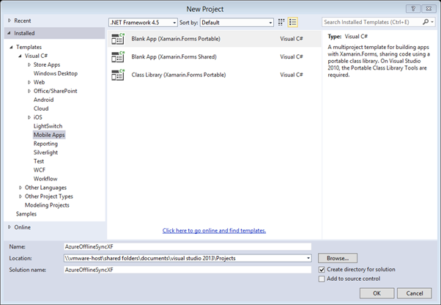Image resolution: width=441 pixels, height=305 pixels.
Task: Select Blank App (Xamarin.Forms Portable) row text
Action: [176, 39]
